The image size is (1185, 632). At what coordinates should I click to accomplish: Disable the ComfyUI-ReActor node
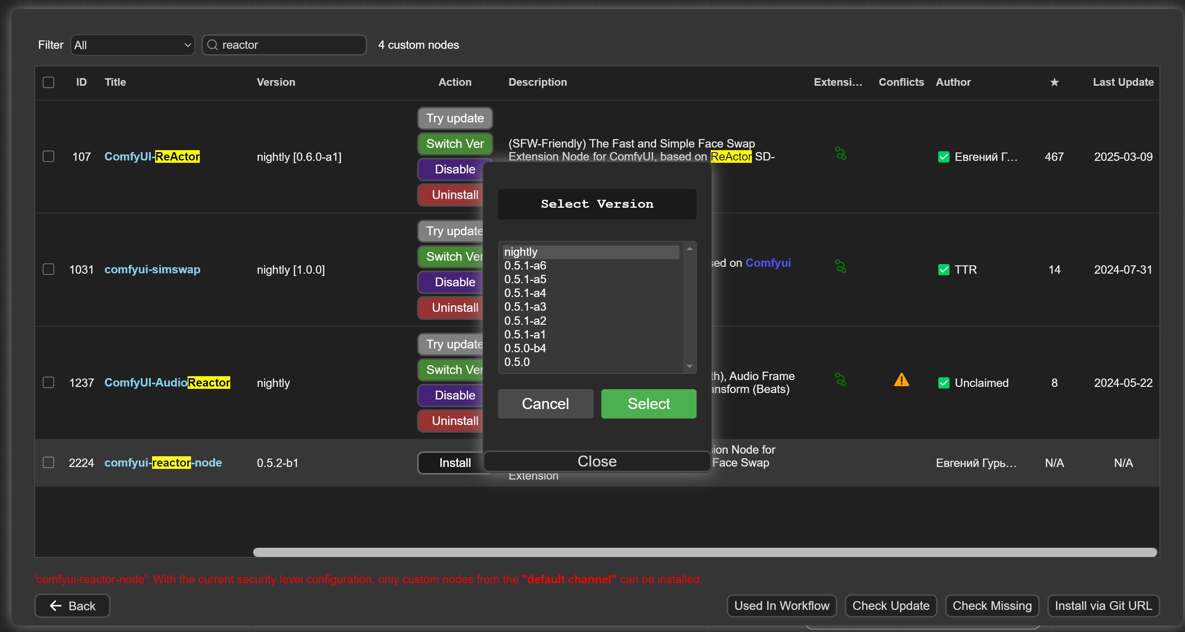[x=451, y=169]
